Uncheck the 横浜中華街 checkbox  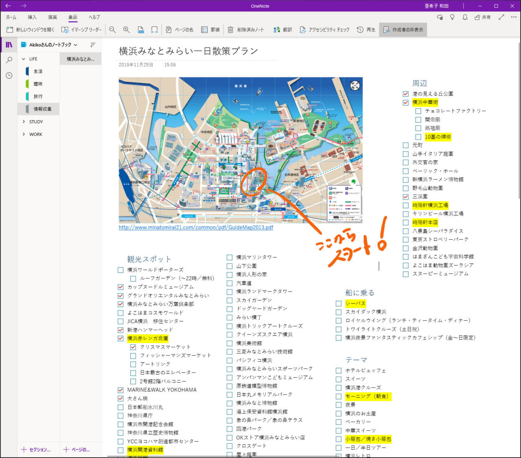pos(405,103)
